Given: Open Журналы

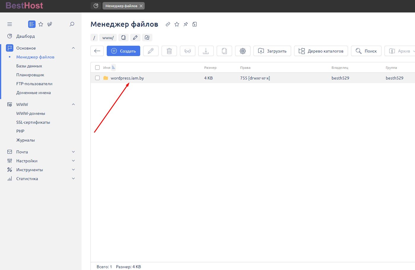Looking at the screenshot, I should click(x=25, y=140).
